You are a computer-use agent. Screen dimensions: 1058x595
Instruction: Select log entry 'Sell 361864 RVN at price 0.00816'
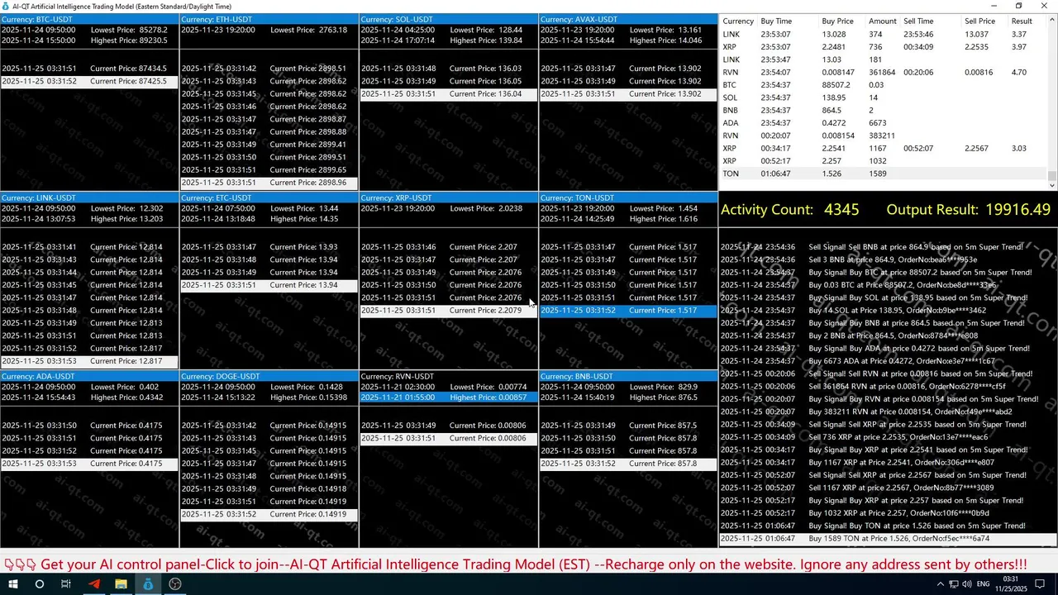(888, 387)
